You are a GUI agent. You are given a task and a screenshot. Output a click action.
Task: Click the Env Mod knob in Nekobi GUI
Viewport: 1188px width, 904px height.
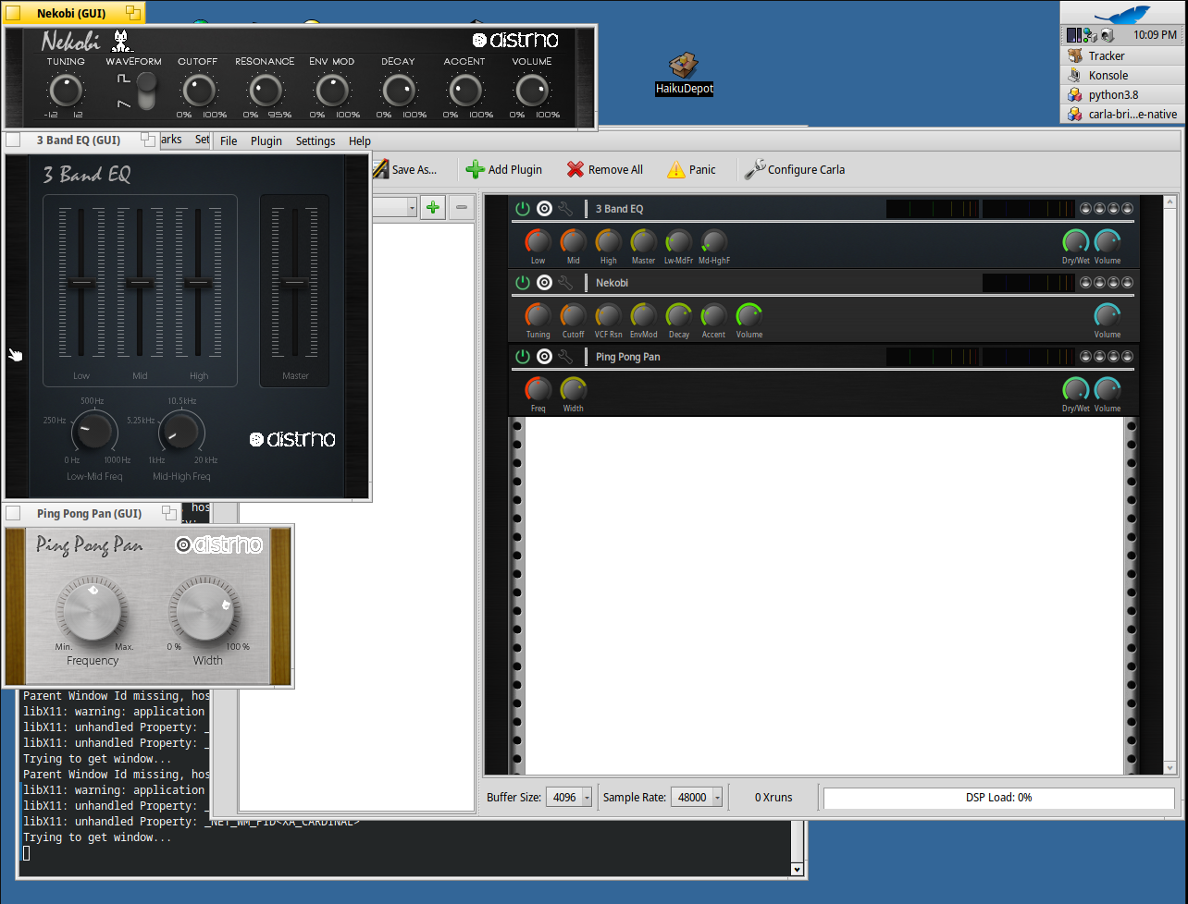[331, 91]
